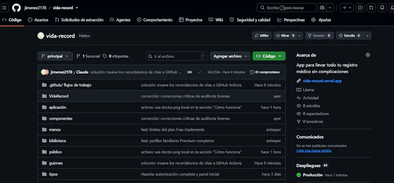
Task: Expand the commit message ellipsis button
Action: [190, 72]
